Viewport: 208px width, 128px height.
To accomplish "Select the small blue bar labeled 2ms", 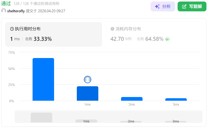I will [132, 99].
